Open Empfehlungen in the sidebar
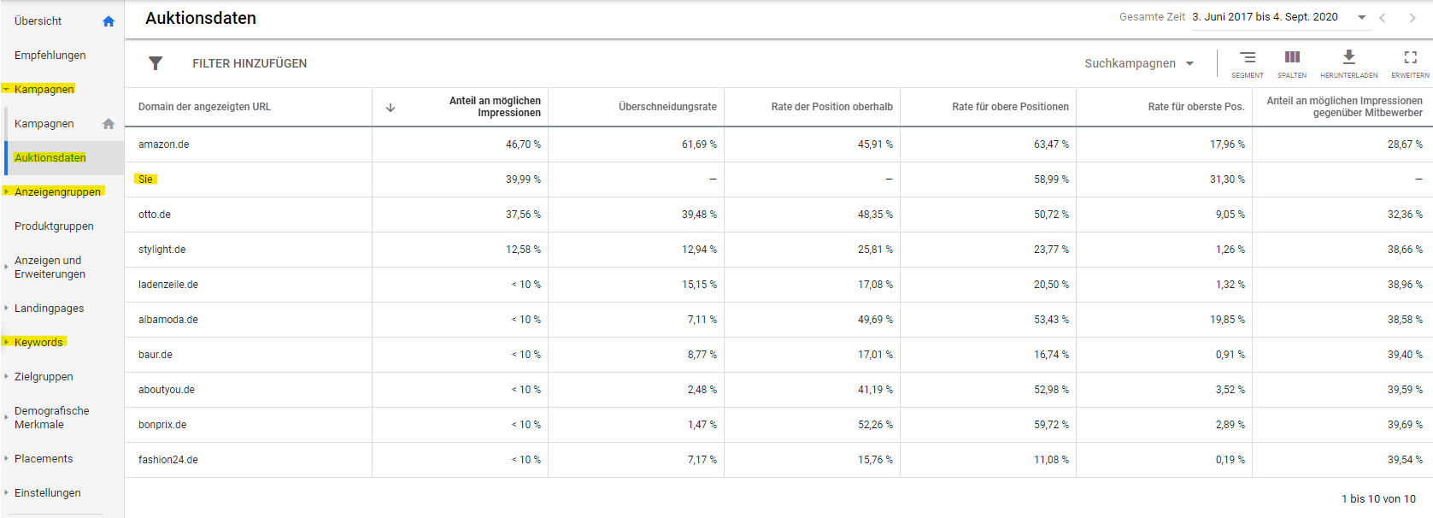The width and height of the screenshot is (1433, 518). click(50, 56)
